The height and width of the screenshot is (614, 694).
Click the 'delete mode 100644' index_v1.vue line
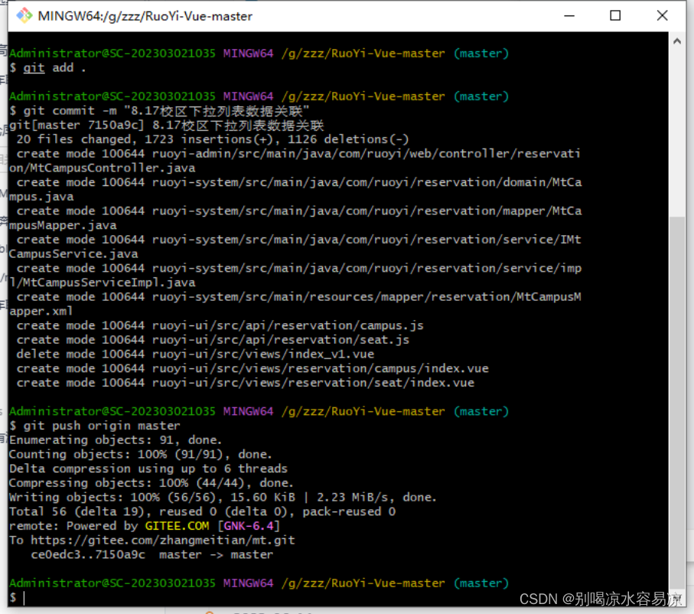point(195,354)
